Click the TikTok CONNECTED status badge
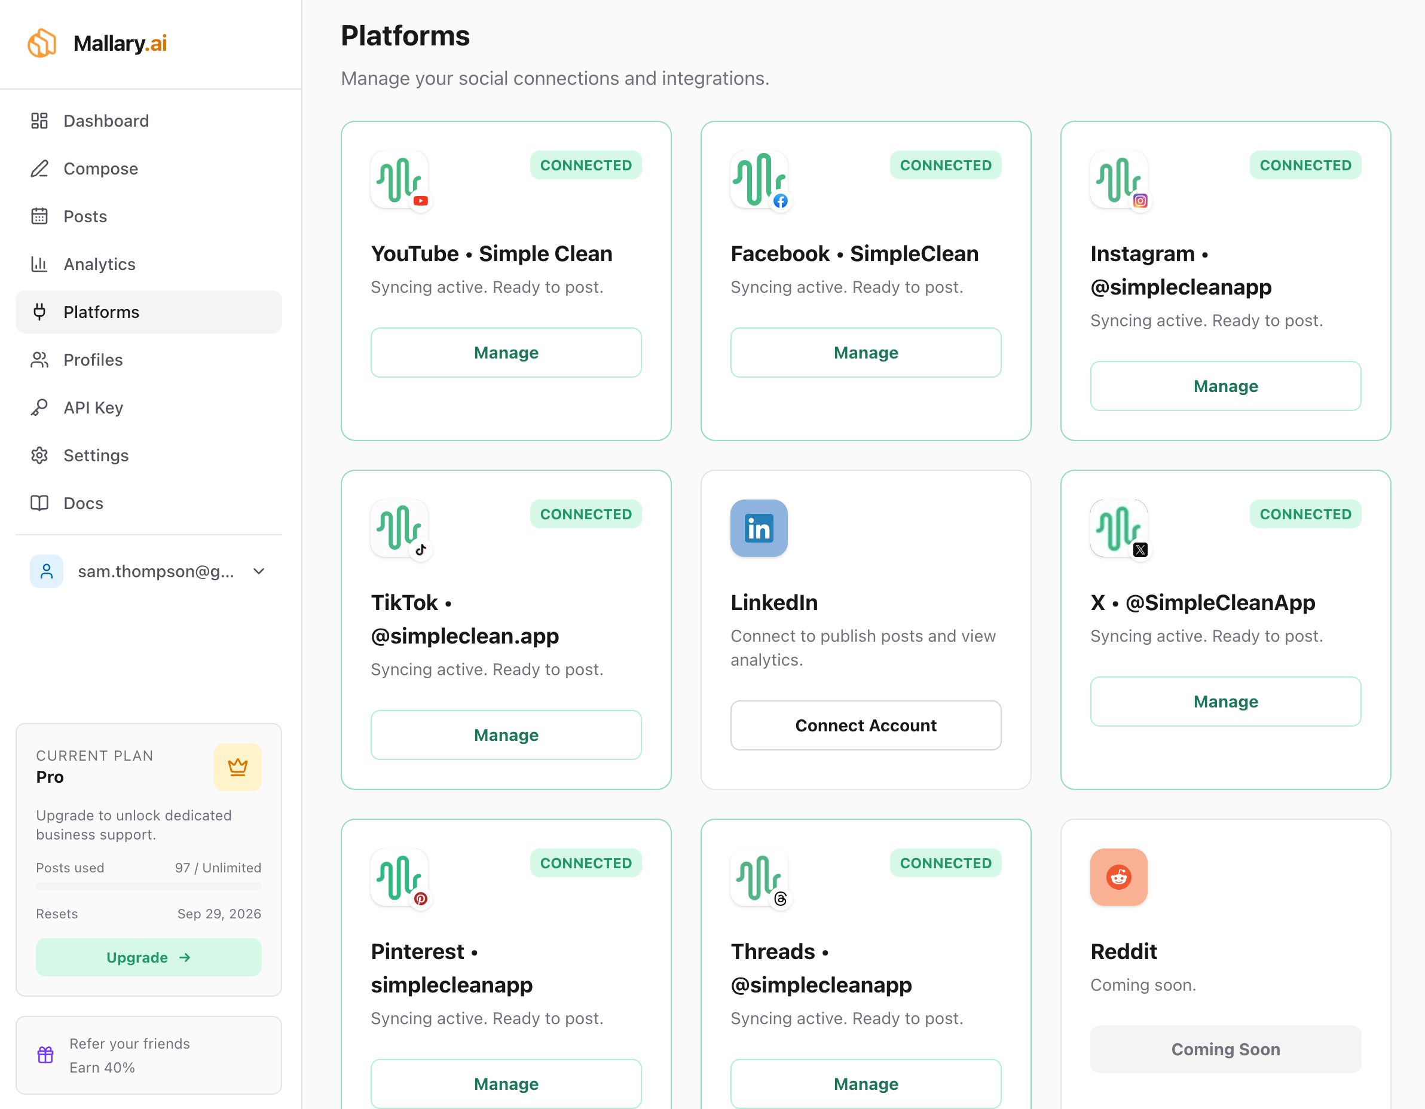Screen dimensions: 1425x1109 (x=586, y=514)
